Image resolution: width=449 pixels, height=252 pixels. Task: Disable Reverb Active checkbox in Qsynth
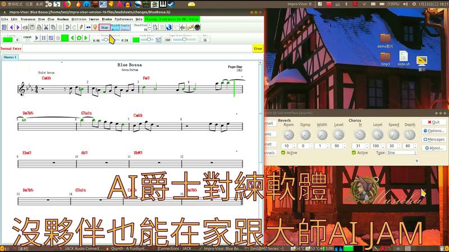click(x=283, y=152)
